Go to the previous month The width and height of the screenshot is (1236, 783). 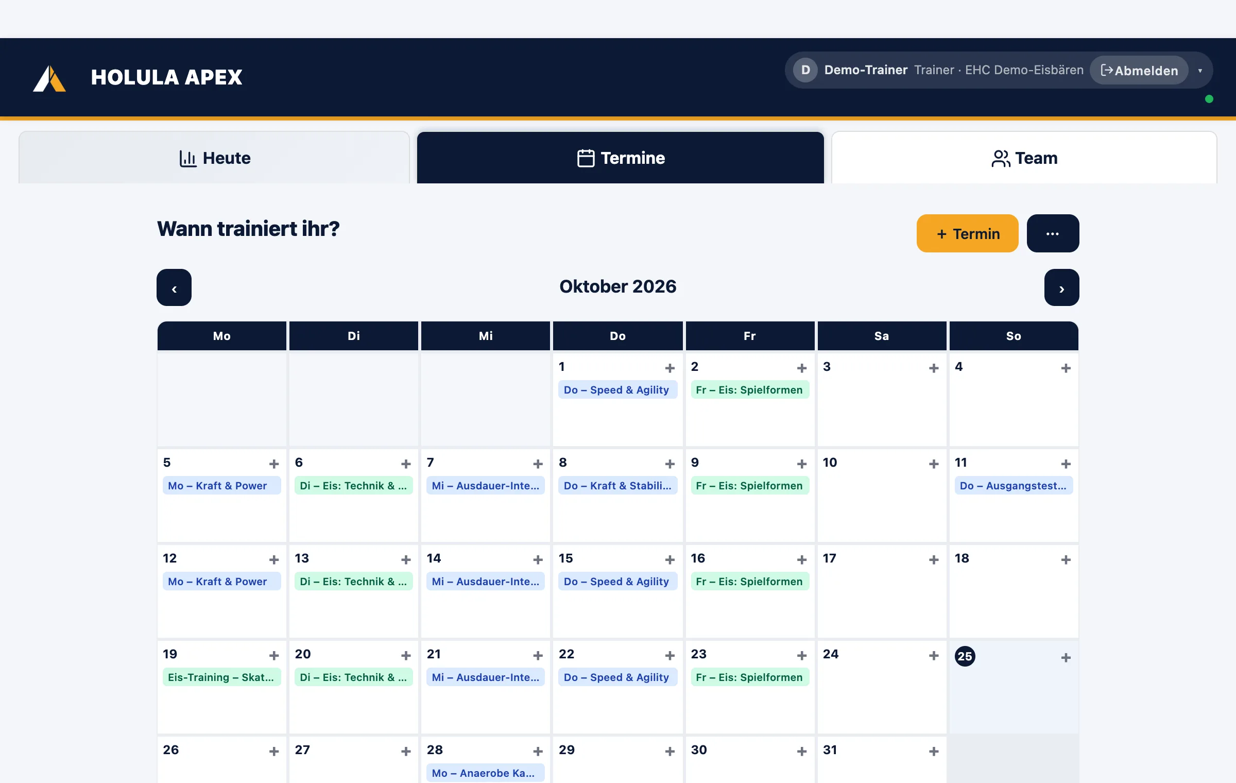tap(174, 287)
